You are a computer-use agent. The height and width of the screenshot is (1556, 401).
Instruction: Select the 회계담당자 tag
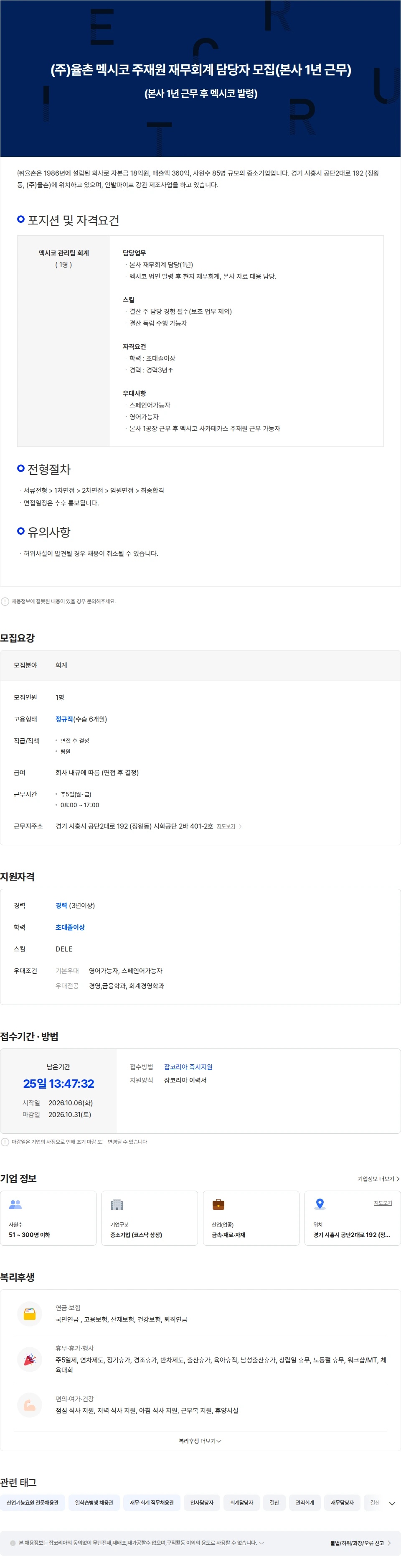[x=241, y=1502]
